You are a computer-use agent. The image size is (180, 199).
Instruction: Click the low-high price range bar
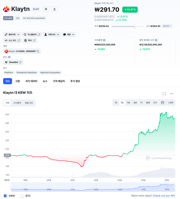(x=127, y=26)
